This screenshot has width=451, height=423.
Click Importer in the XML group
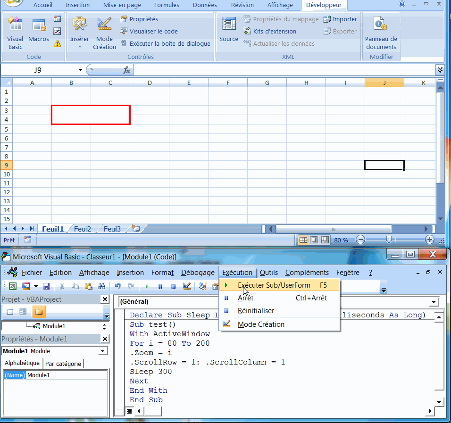[x=340, y=19]
